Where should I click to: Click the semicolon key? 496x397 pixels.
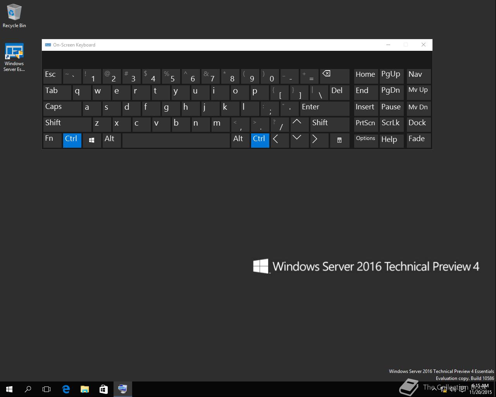(x=270, y=109)
